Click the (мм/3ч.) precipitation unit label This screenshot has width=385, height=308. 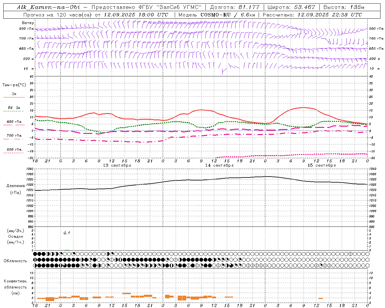[x=16, y=231]
